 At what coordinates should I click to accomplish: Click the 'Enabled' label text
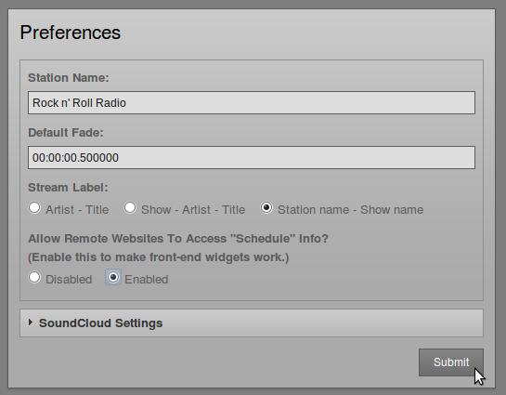click(147, 280)
